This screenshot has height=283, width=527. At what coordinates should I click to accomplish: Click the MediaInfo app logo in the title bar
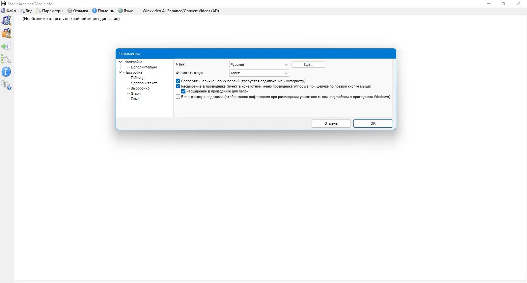3,4
